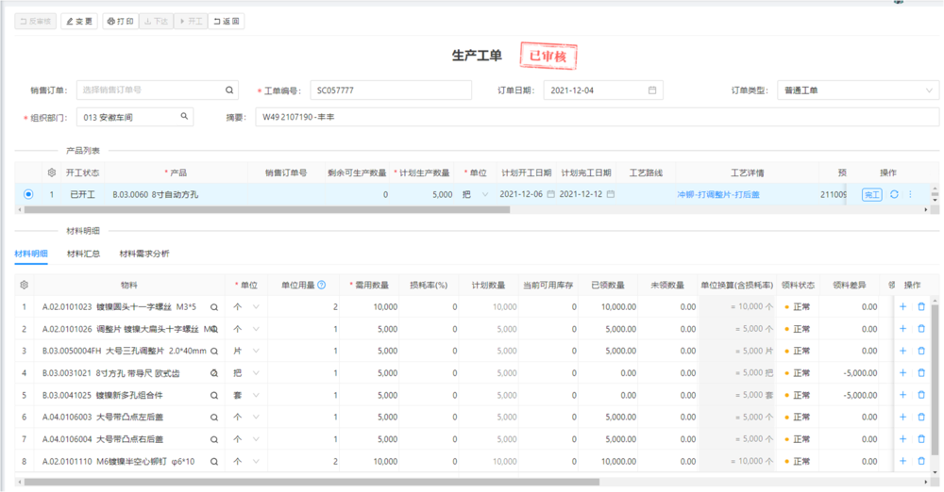Search material in row A.04.0106003
The height and width of the screenshot is (492, 944).
[x=213, y=418]
